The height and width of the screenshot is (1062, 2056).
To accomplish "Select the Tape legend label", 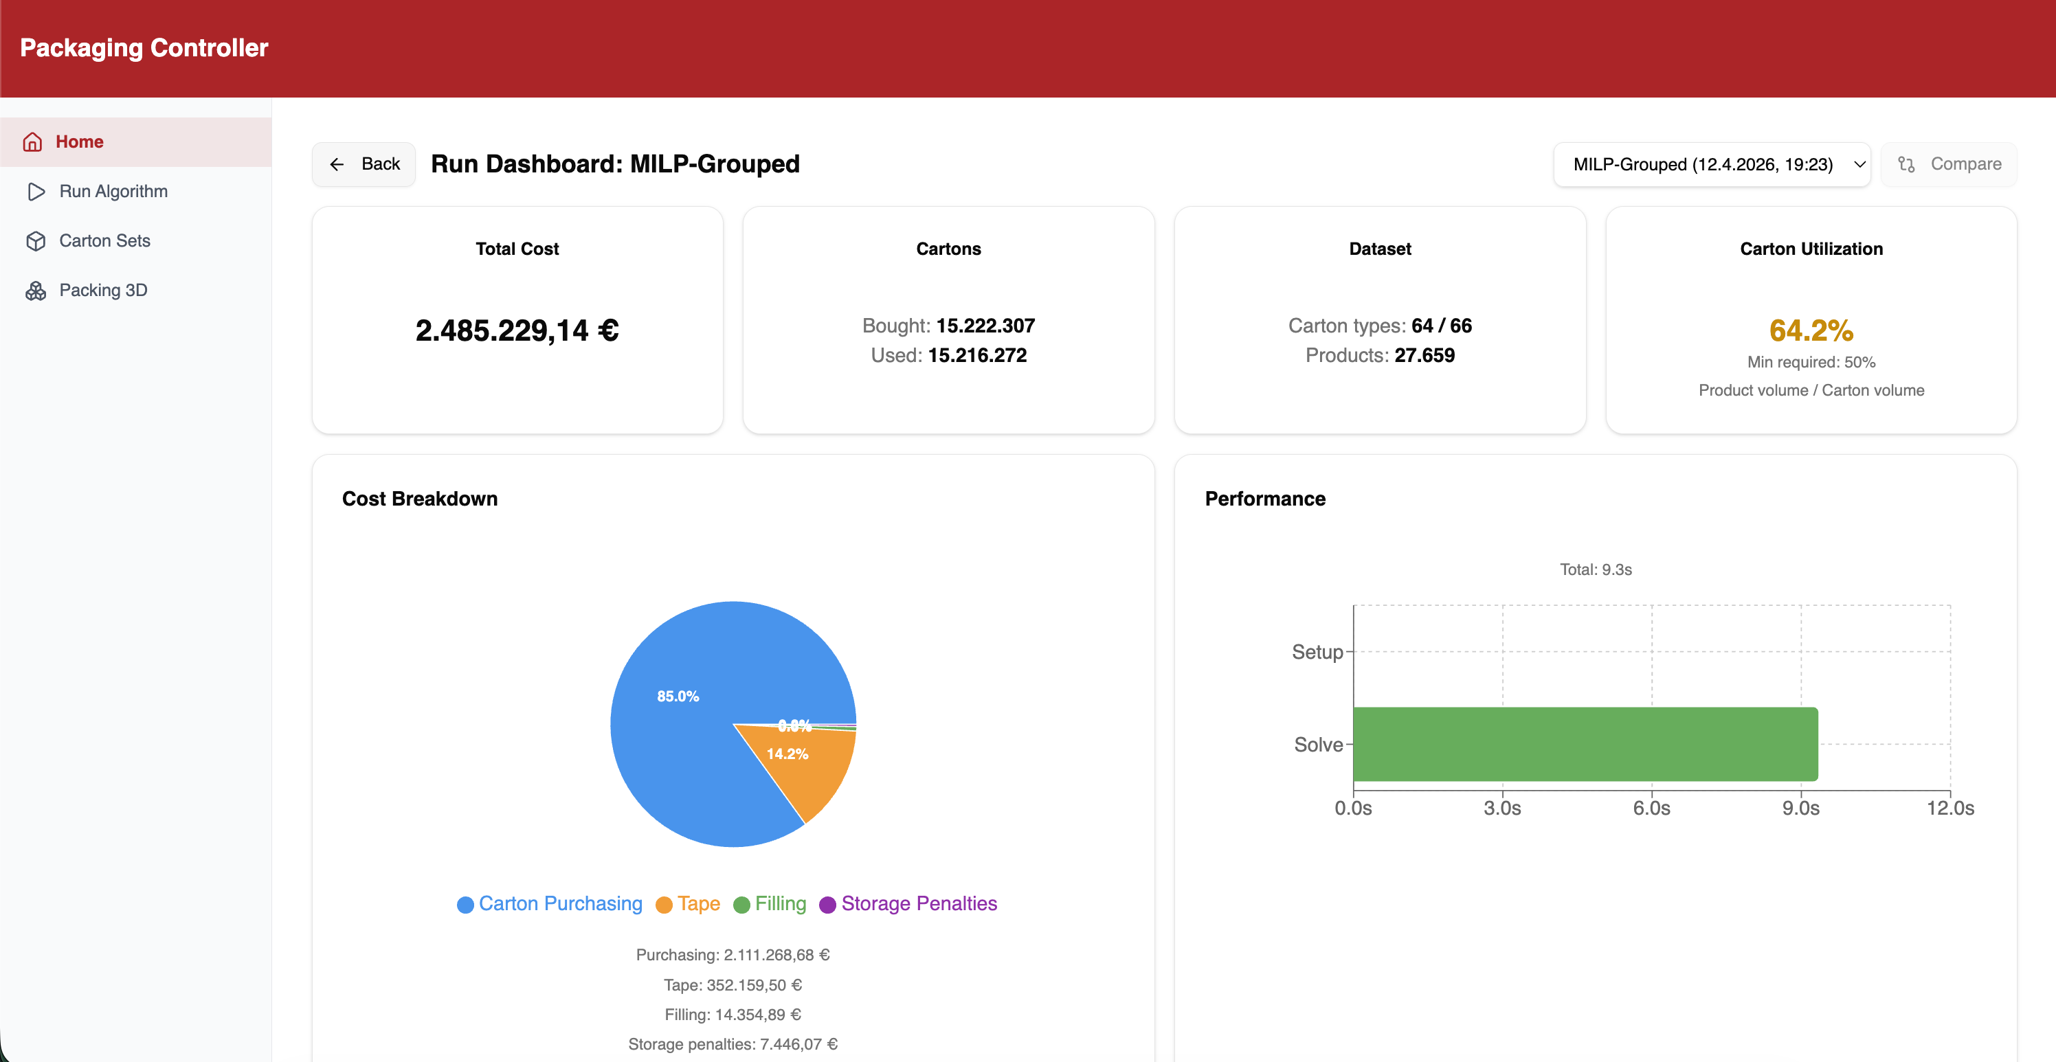I will [698, 904].
